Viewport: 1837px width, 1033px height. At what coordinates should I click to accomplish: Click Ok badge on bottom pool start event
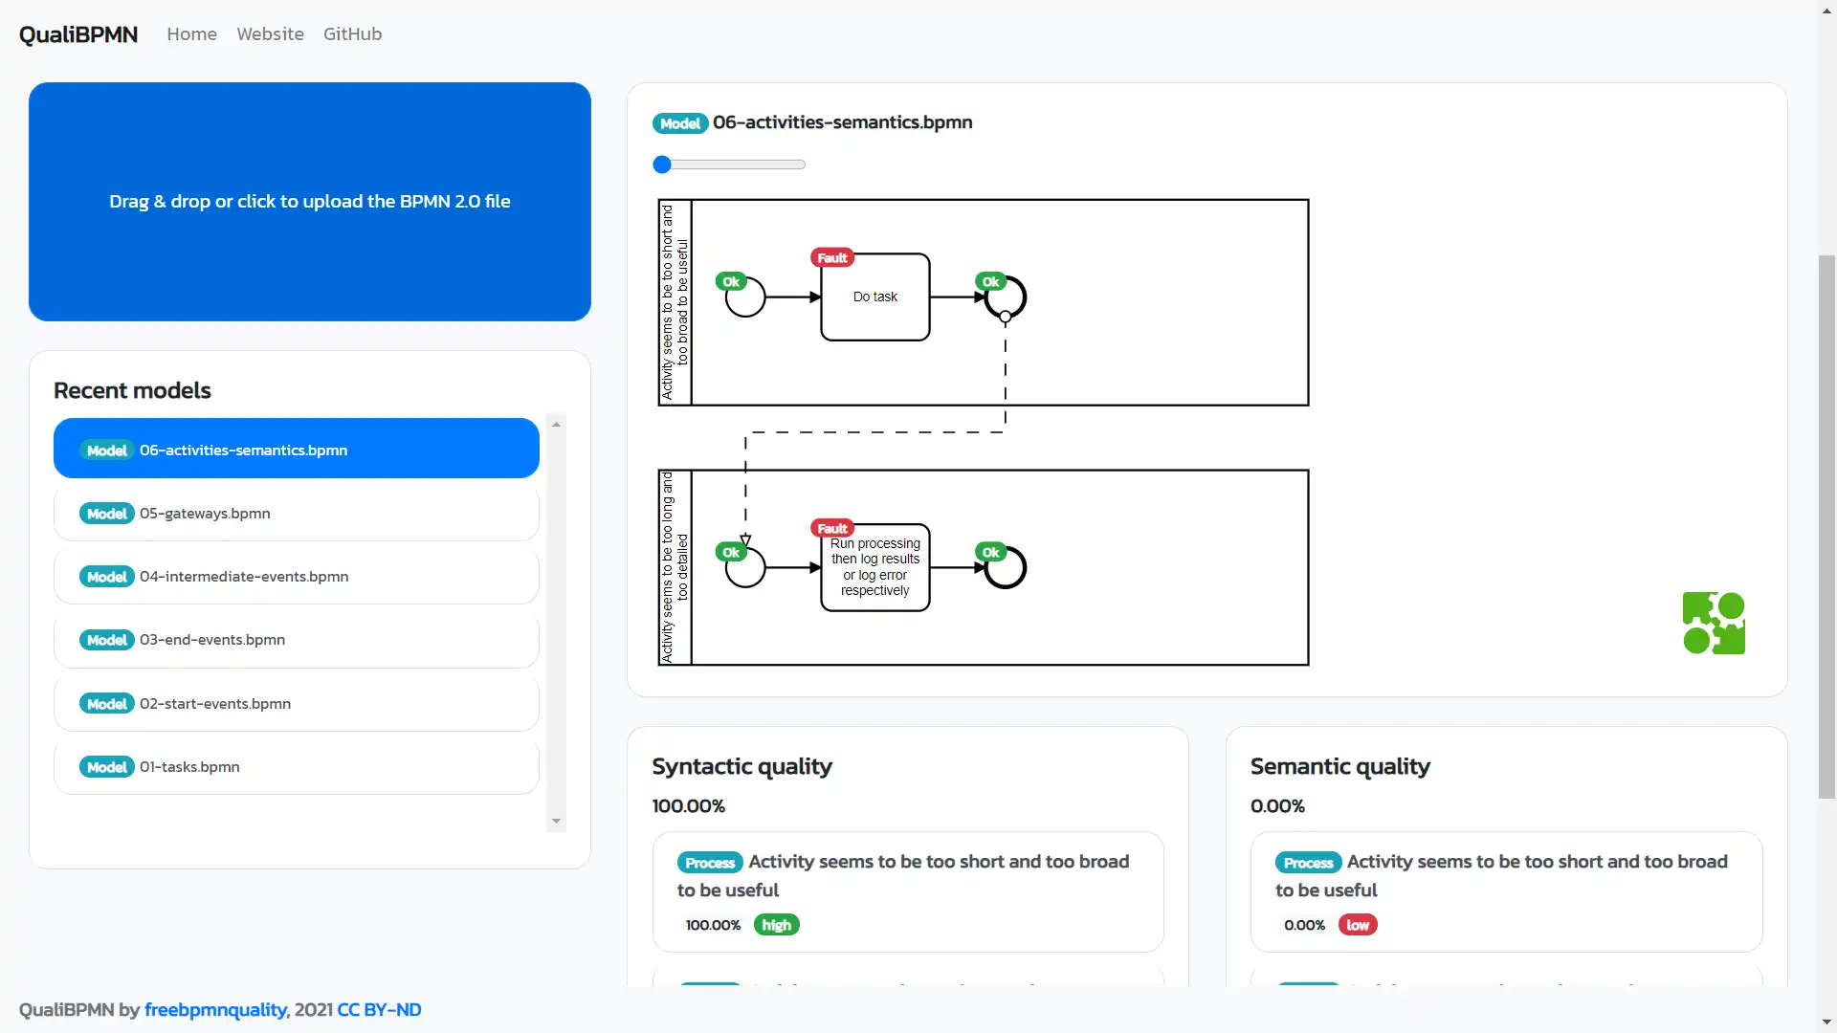tap(731, 552)
